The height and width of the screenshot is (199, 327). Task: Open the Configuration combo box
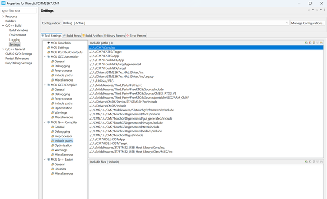(176, 23)
